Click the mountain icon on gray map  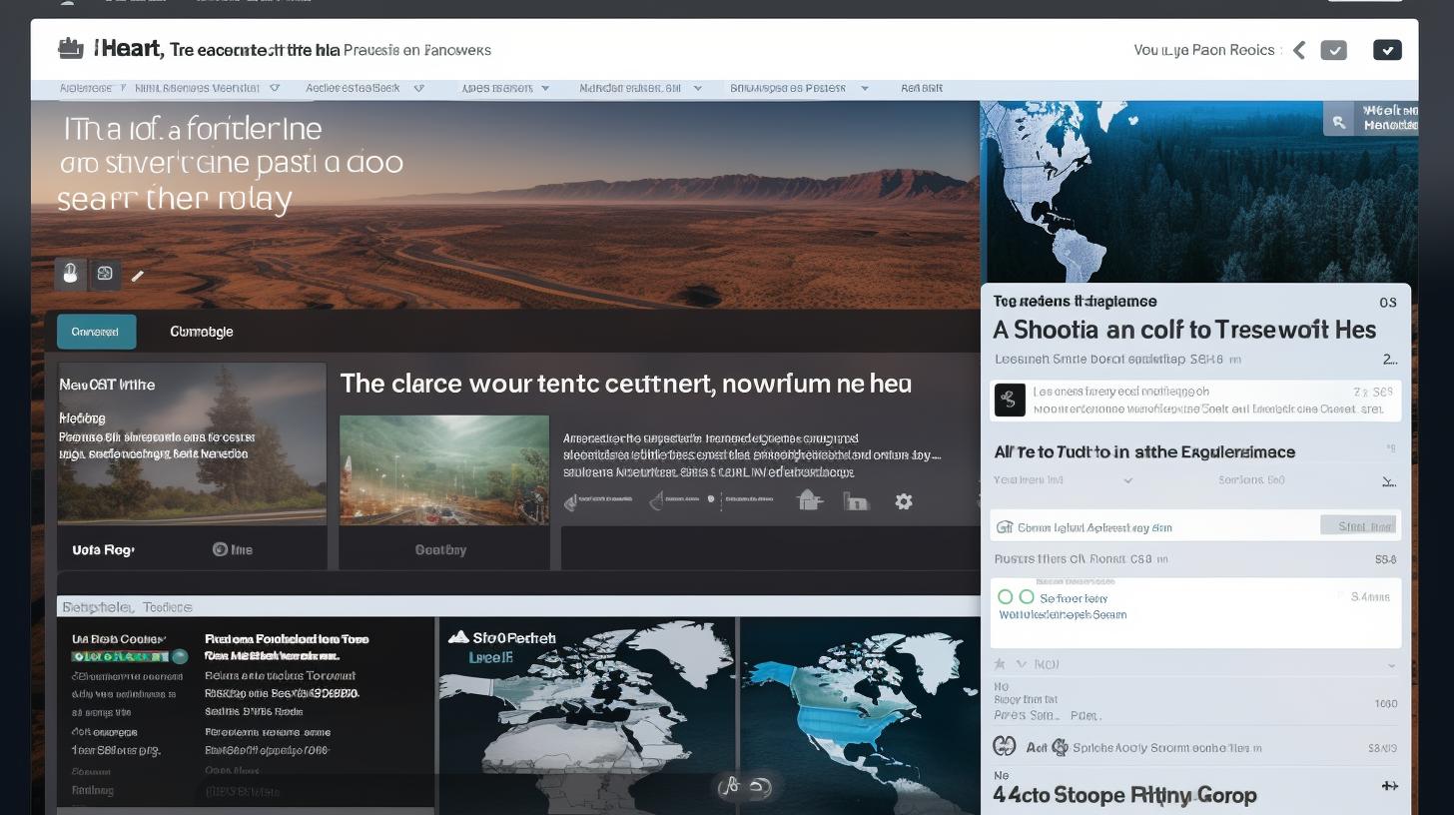(x=458, y=637)
